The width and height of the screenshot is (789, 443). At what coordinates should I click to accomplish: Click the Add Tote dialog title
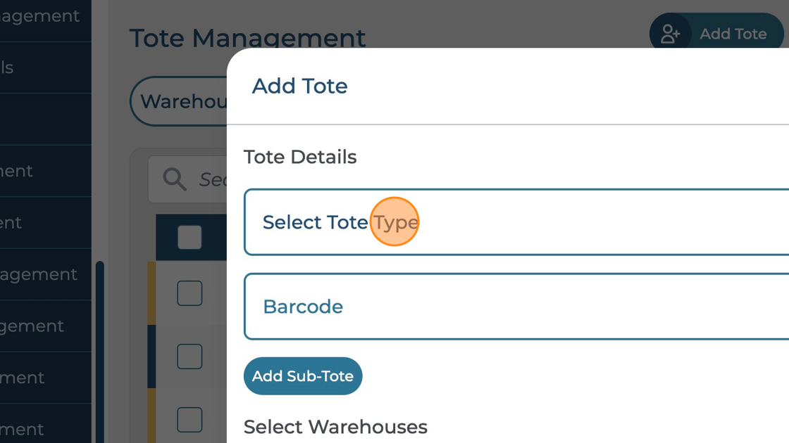299,86
